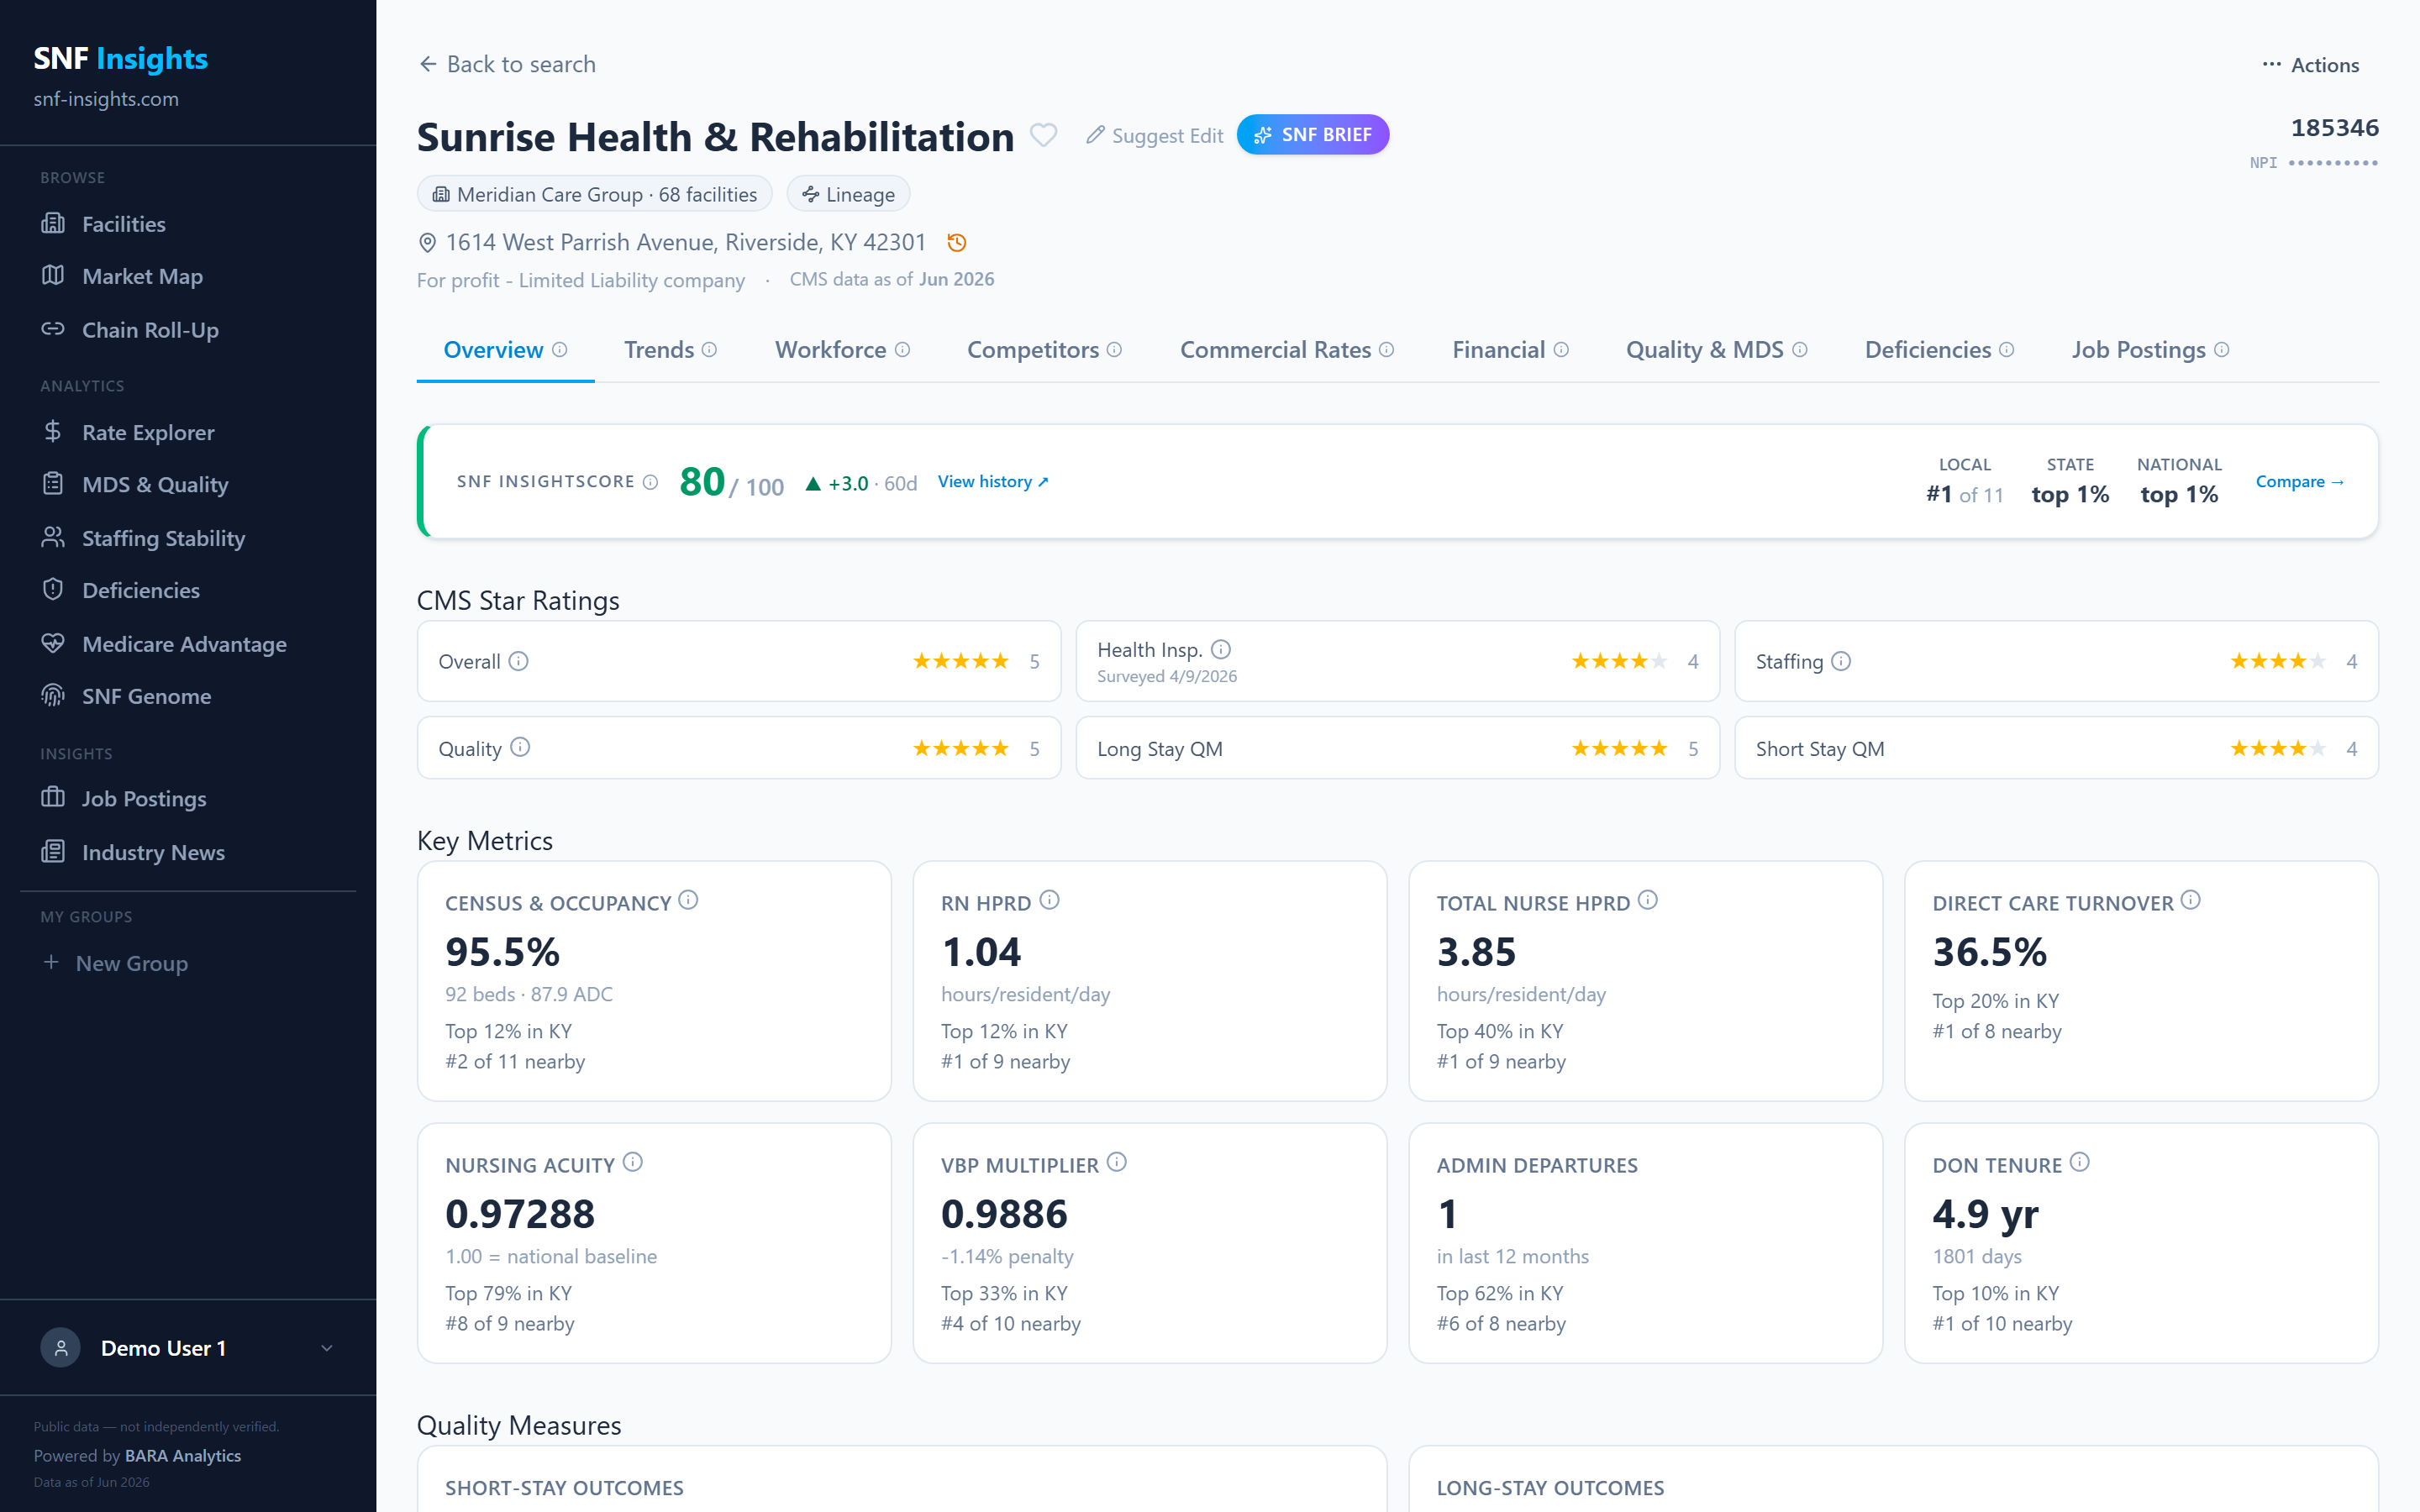
Task: Open the Financial tab
Action: click(1510, 350)
